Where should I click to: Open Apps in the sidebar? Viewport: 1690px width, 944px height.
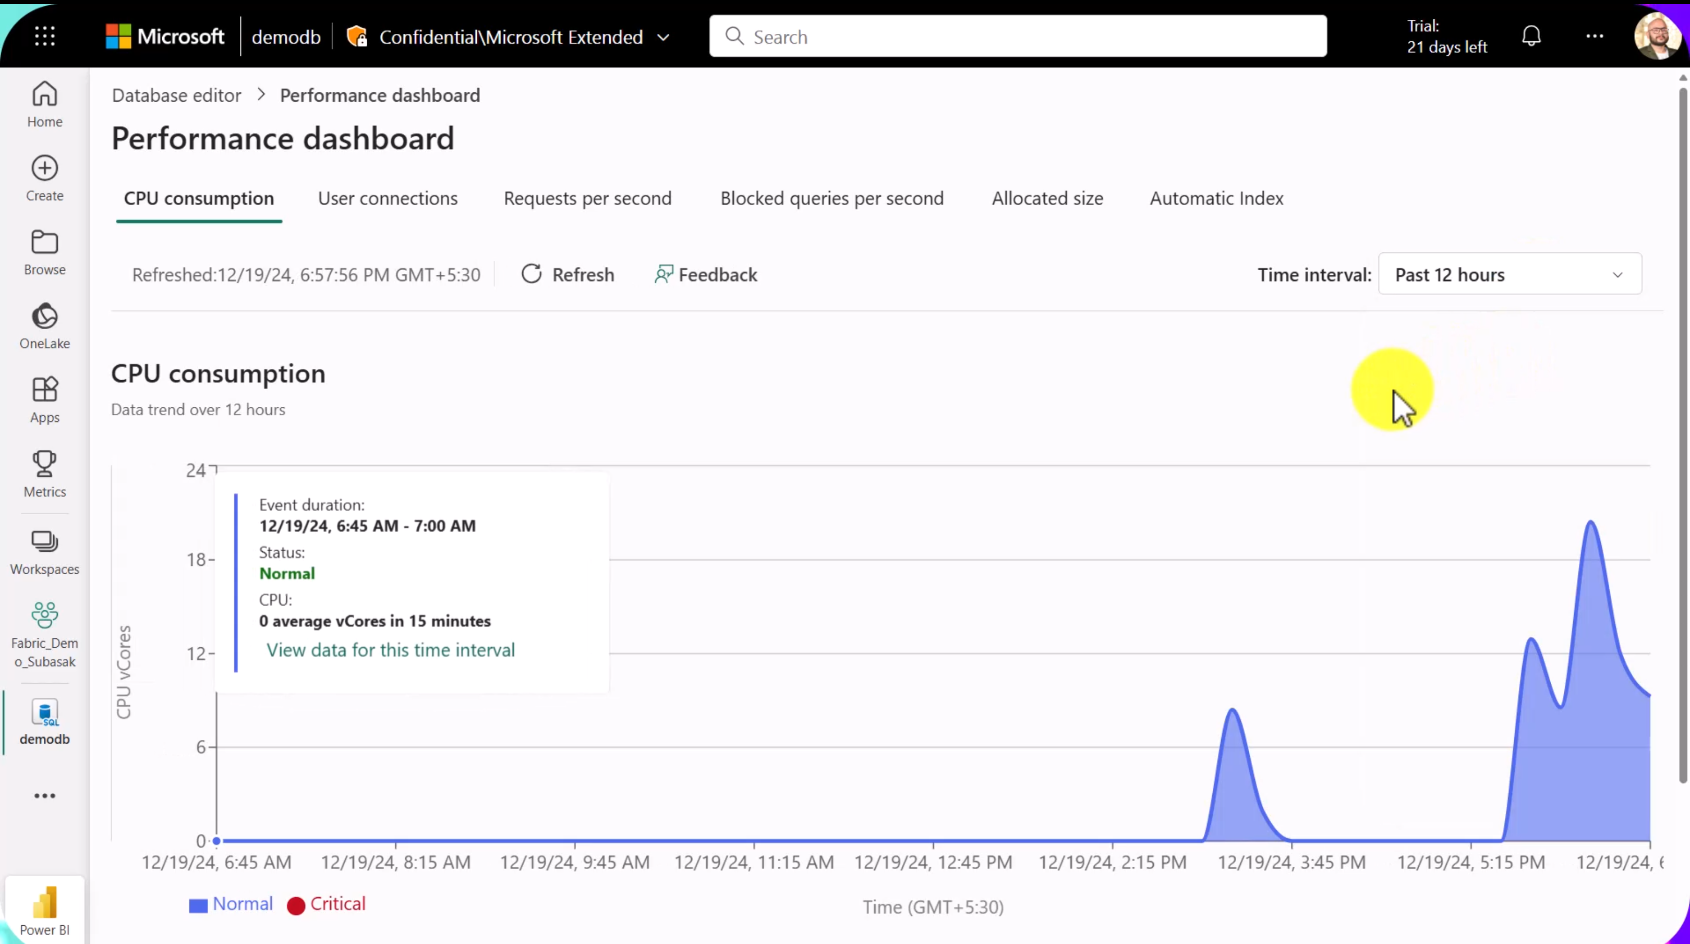point(45,400)
